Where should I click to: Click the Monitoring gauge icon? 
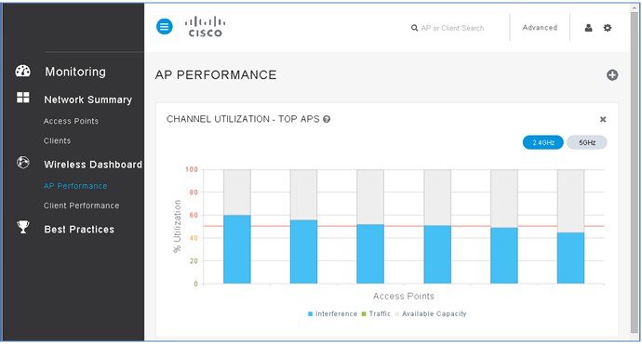tap(23, 72)
